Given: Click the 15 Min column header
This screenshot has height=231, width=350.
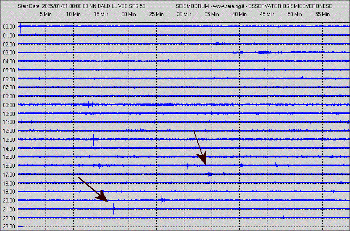Looking at the screenshot, I should [101, 14].
